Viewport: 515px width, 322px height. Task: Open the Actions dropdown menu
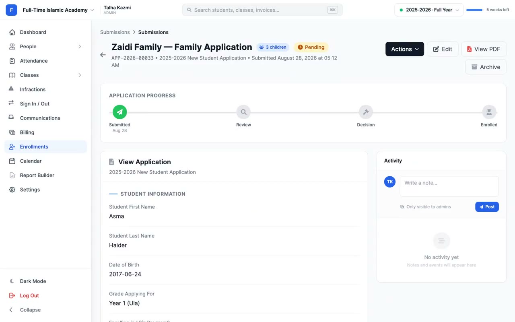click(x=405, y=49)
